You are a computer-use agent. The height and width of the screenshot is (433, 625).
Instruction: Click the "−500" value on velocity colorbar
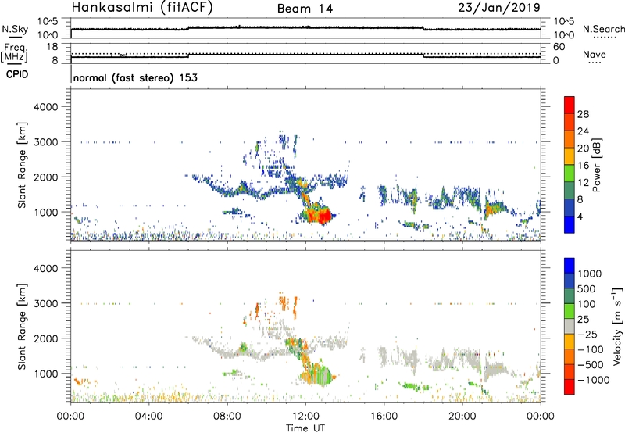(x=591, y=365)
